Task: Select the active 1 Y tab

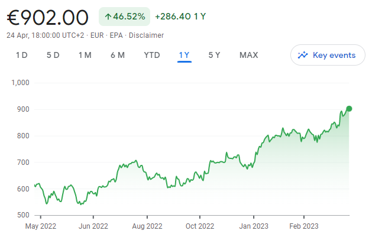Action: tap(184, 56)
